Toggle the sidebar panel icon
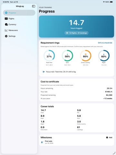The width and height of the screenshot is (116, 155). coord(34,6)
